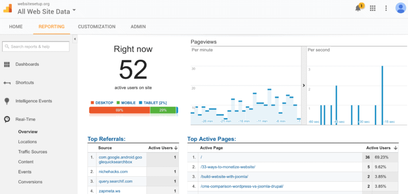Expand the pageviews chart divider arrow

pyautogui.click(x=304, y=86)
